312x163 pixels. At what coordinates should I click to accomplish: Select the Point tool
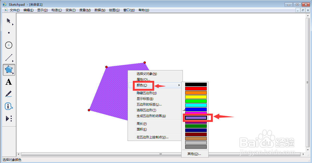click(x=9, y=33)
